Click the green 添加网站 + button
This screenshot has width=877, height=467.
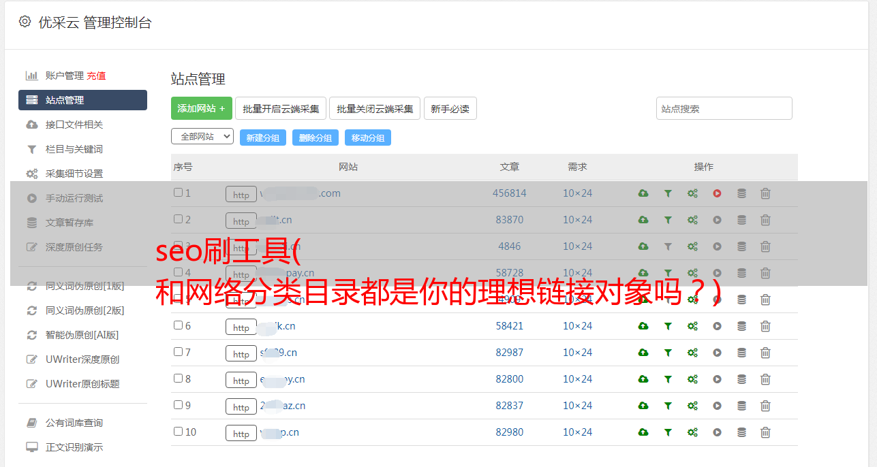(x=202, y=108)
